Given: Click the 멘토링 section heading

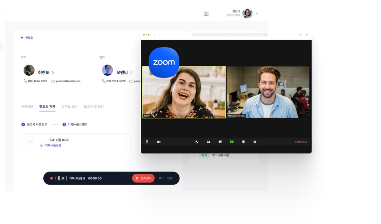Looking at the screenshot, I should click(29, 38).
